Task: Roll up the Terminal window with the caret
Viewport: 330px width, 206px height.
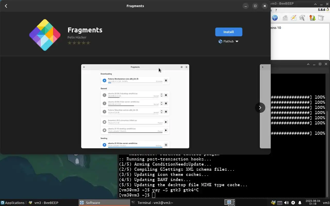Action: (x=308, y=64)
